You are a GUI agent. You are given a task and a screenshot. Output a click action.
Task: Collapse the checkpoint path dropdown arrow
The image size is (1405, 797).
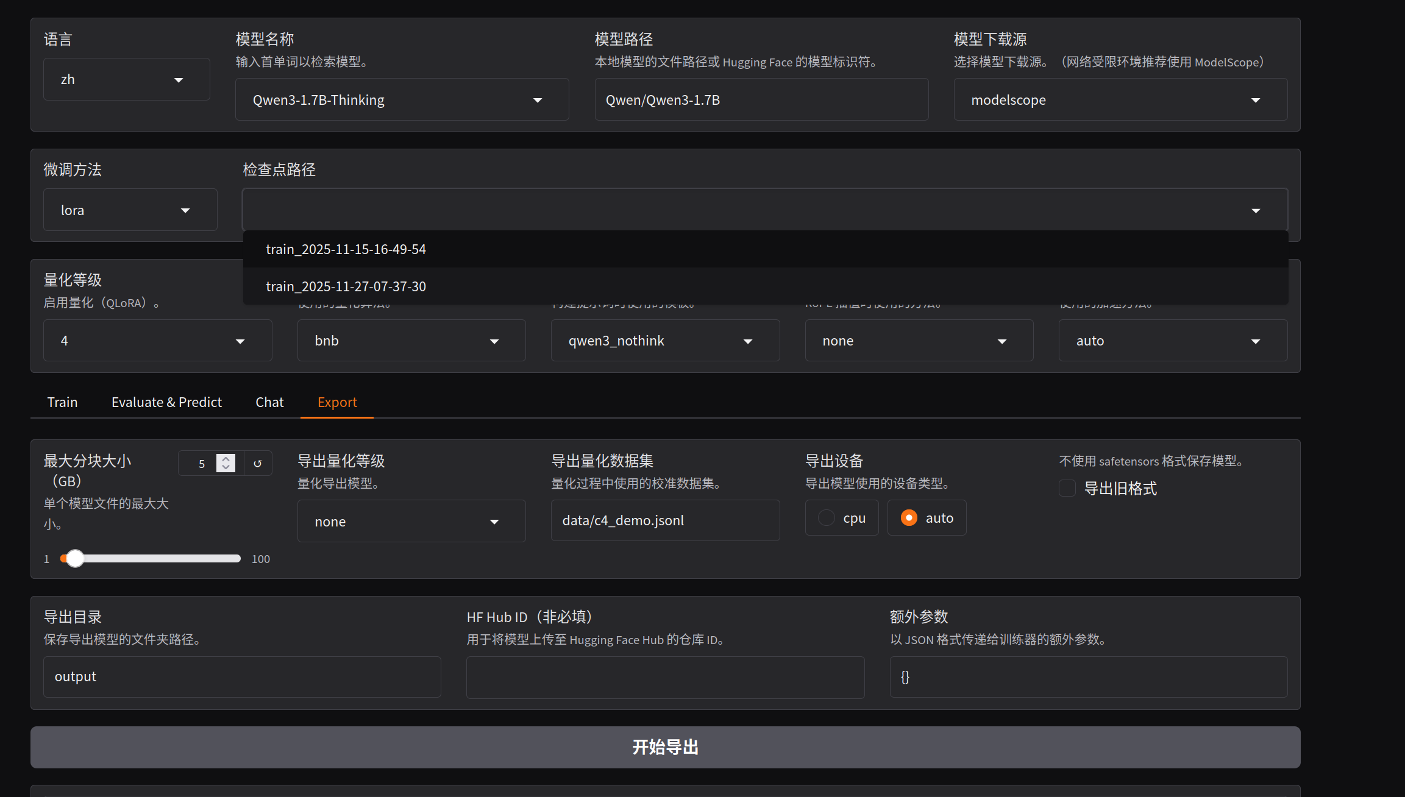1255,210
